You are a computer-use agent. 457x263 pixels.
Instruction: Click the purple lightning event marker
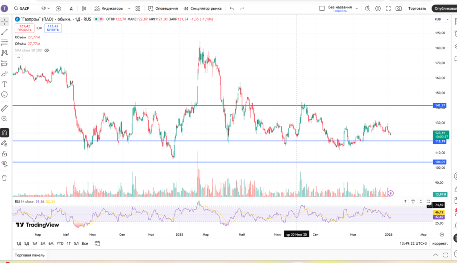tap(391, 193)
